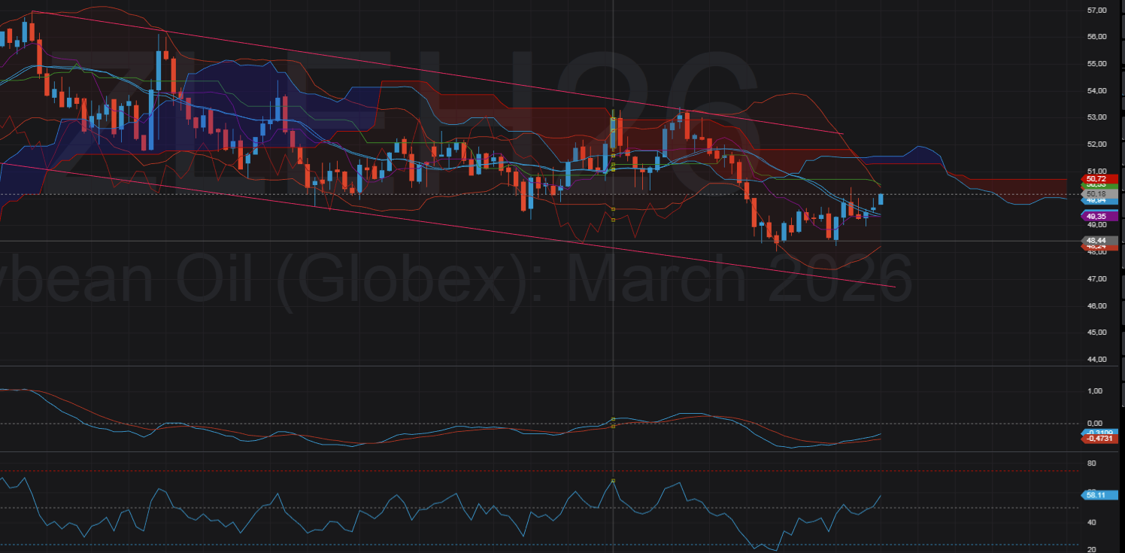Click the red 50,72 price label

pyautogui.click(x=1101, y=178)
